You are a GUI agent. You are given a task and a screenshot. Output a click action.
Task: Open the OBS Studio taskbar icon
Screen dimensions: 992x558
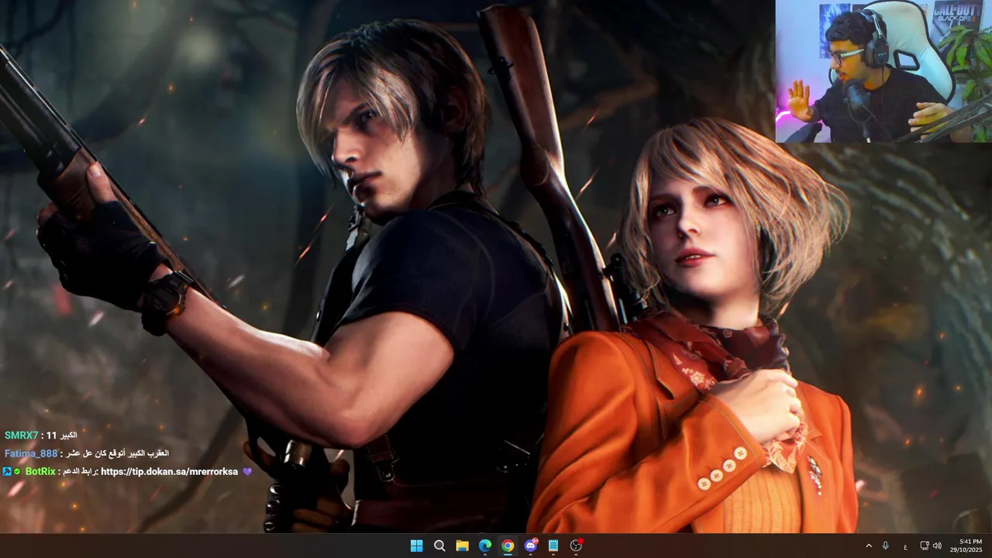pyautogui.click(x=576, y=546)
